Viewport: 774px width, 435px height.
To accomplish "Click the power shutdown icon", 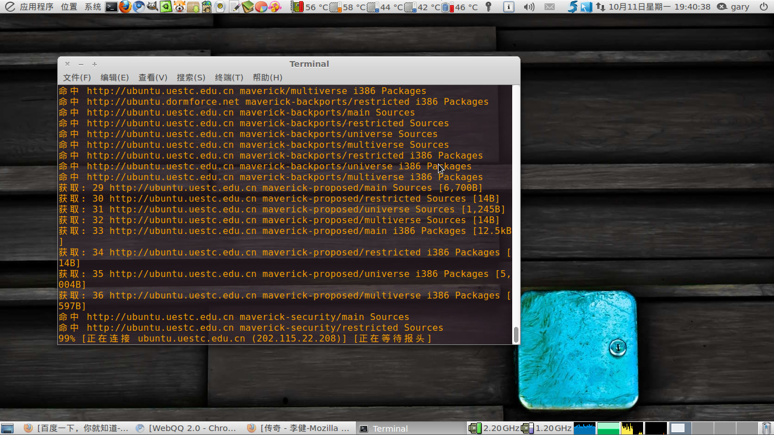I will 764,7.
